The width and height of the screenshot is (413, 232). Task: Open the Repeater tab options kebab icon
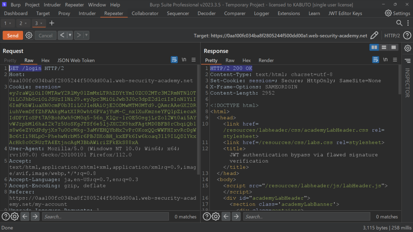(x=408, y=23)
